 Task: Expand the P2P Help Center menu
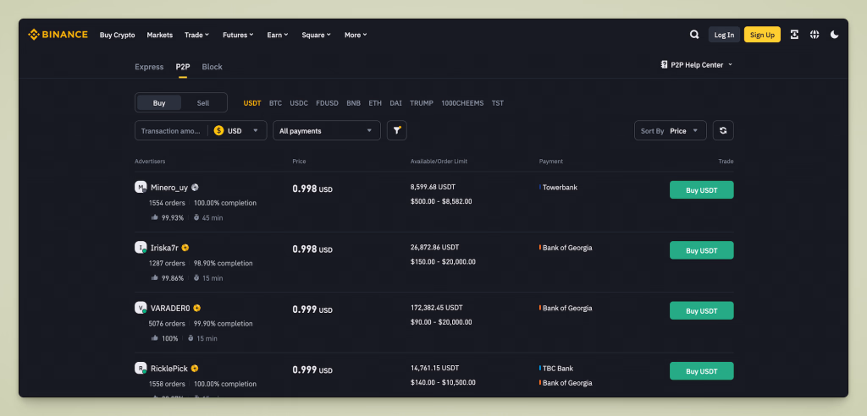tap(697, 64)
